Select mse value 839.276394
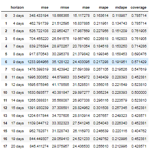Image resolution: width=151 pixels, height=149 pixels. 39,46
